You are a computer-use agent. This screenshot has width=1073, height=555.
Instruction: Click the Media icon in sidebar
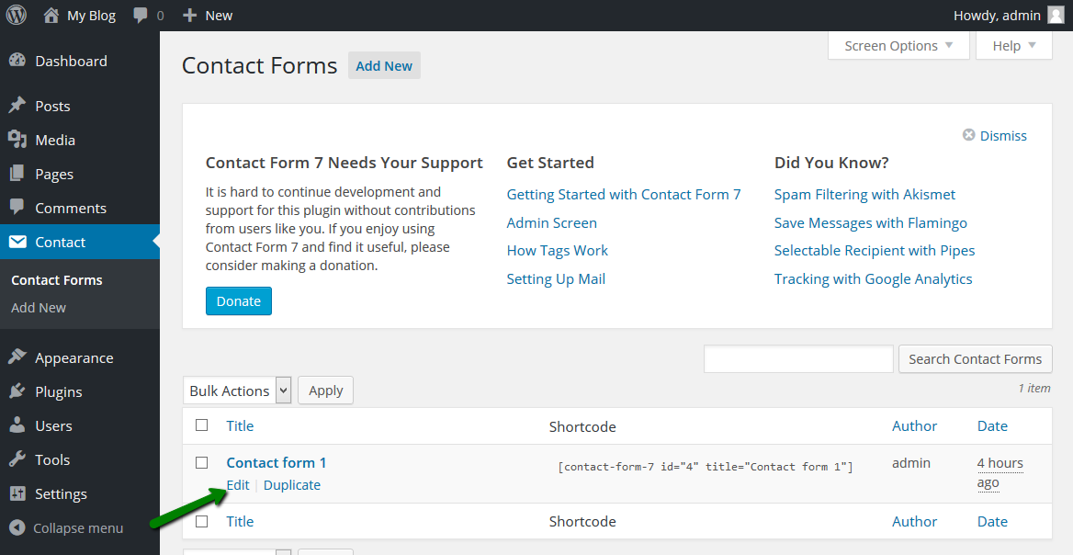click(x=17, y=140)
